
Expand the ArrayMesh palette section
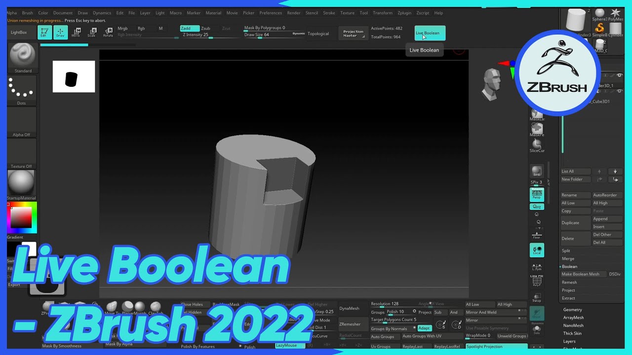(x=573, y=318)
